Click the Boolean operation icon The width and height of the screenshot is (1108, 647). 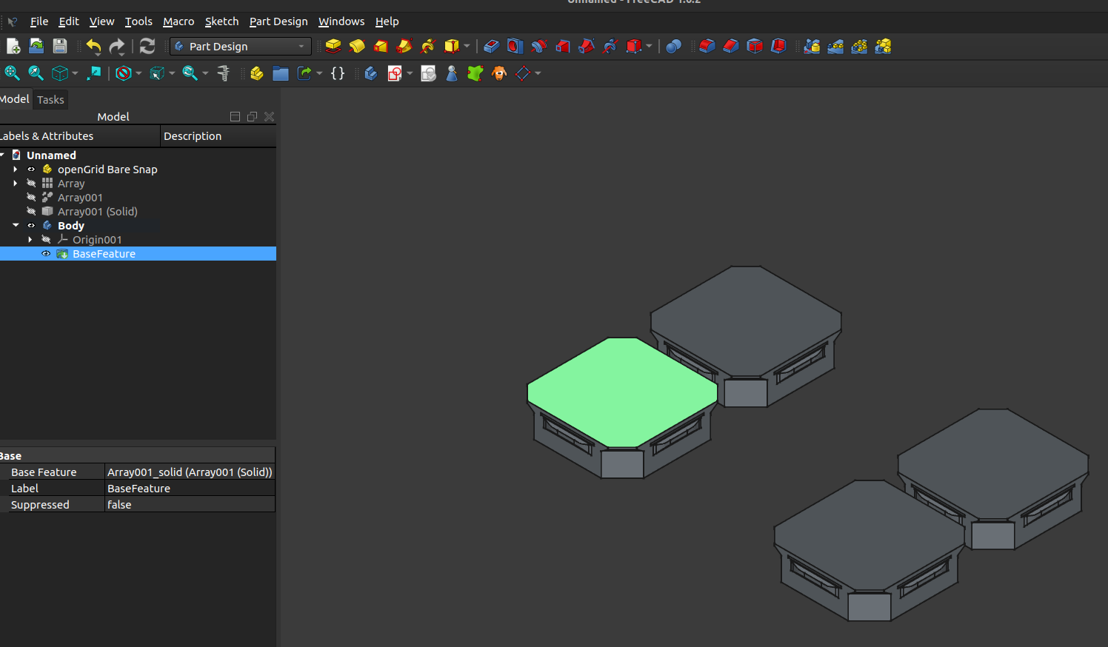(x=673, y=46)
